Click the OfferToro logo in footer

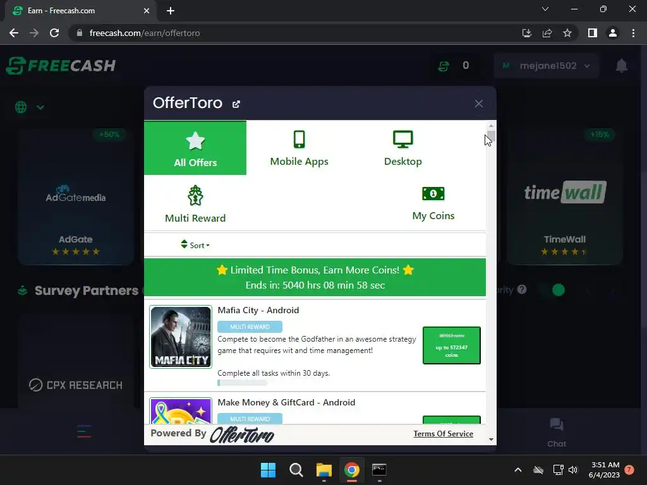(242, 434)
